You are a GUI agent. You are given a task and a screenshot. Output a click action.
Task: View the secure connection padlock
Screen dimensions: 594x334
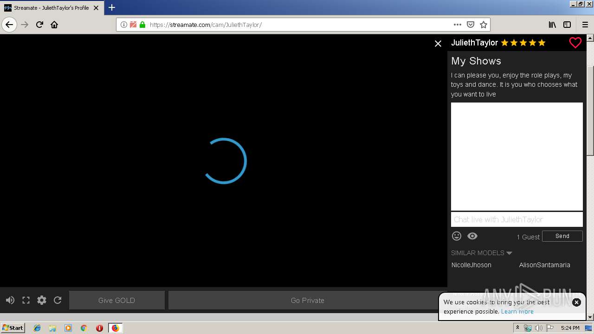[x=142, y=25]
